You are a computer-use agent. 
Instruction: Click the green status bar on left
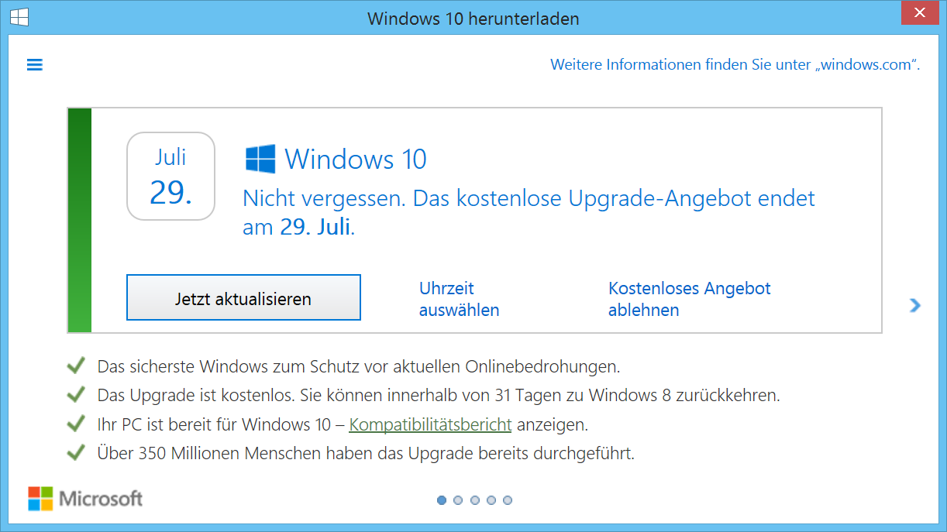[x=80, y=221]
